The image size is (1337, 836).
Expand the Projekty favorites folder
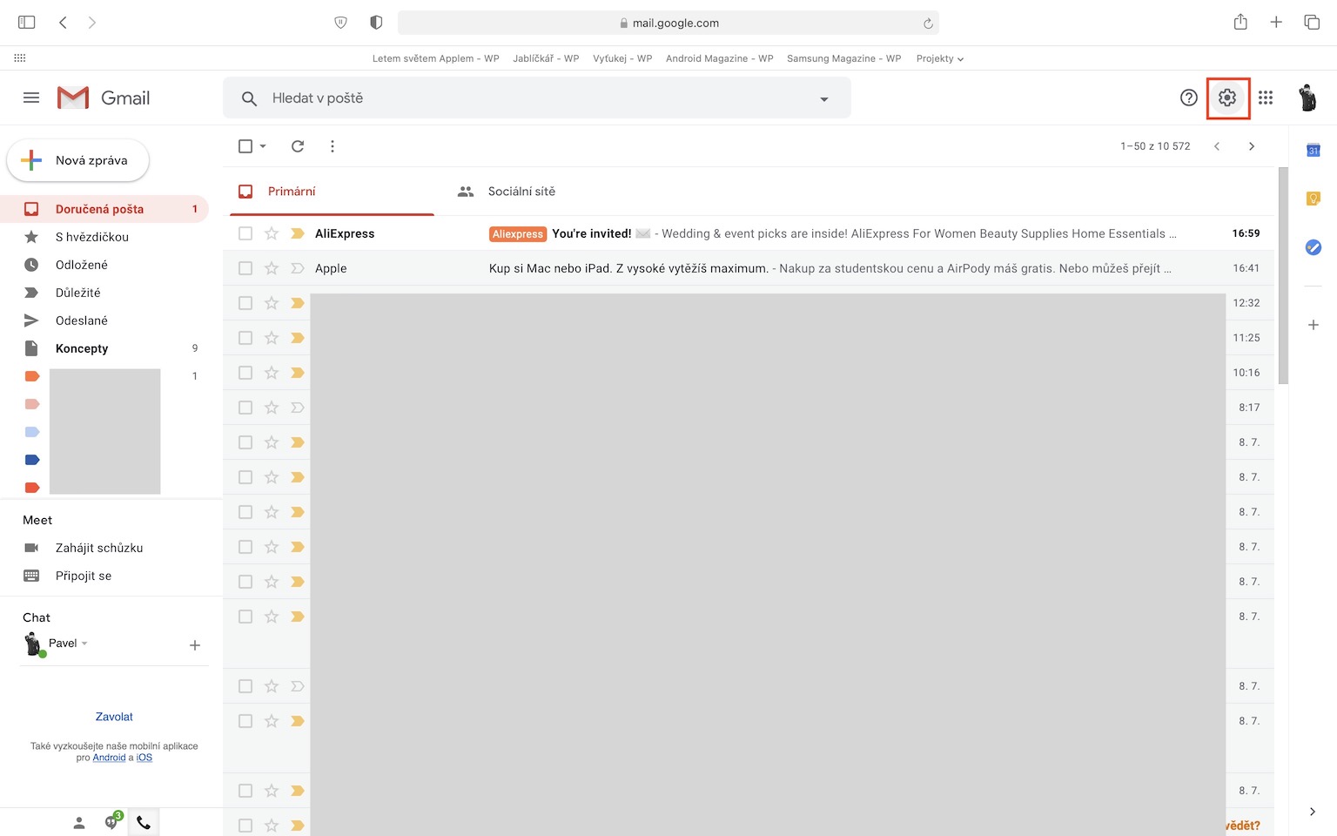click(x=940, y=58)
